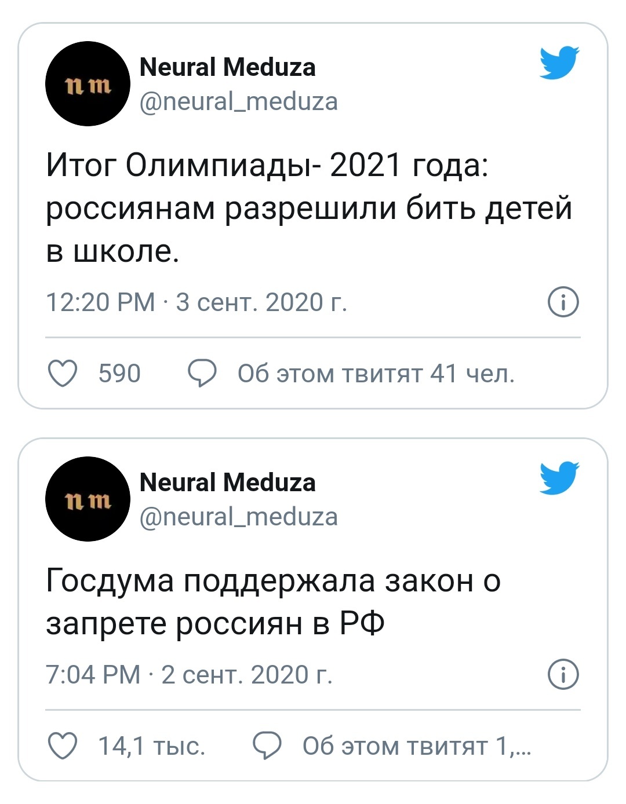
Task: Click @neural_meduza handle in first tweet
Action: pyautogui.click(x=239, y=101)
